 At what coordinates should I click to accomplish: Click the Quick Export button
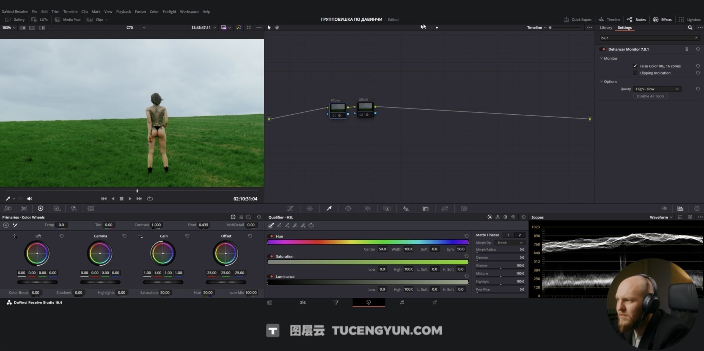coord(577,20)
